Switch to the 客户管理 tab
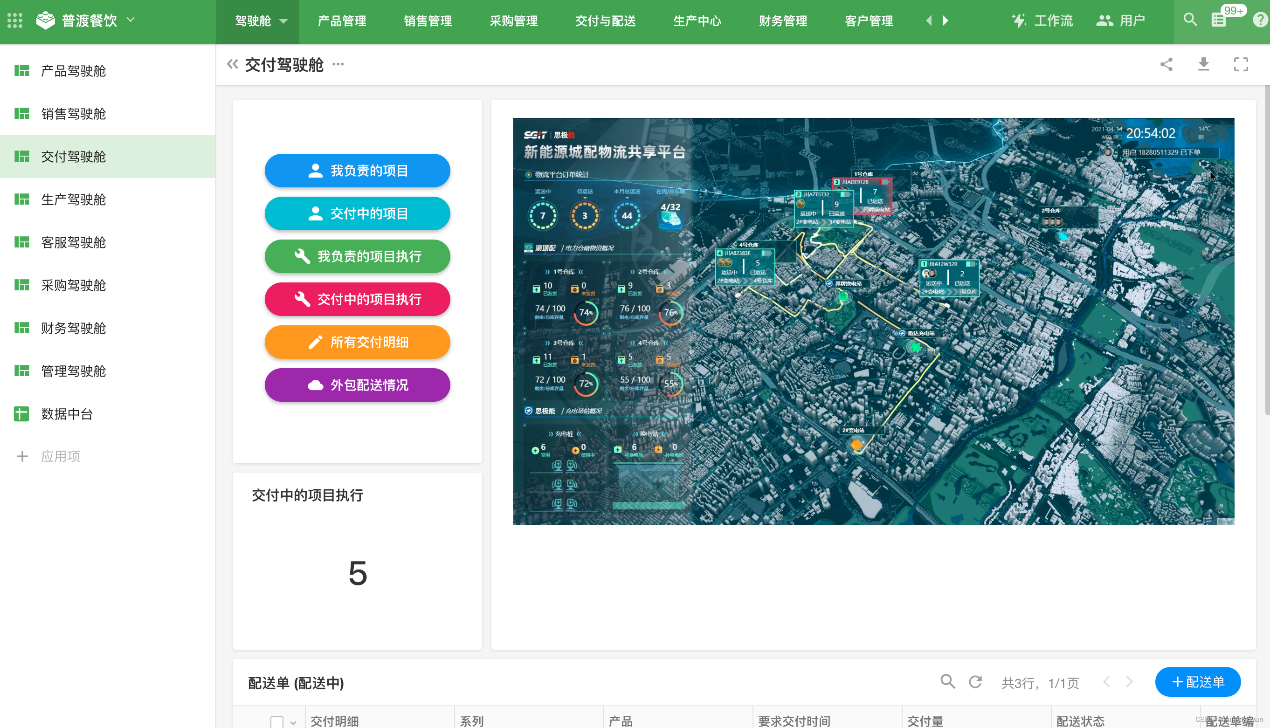 click(869, 21)
